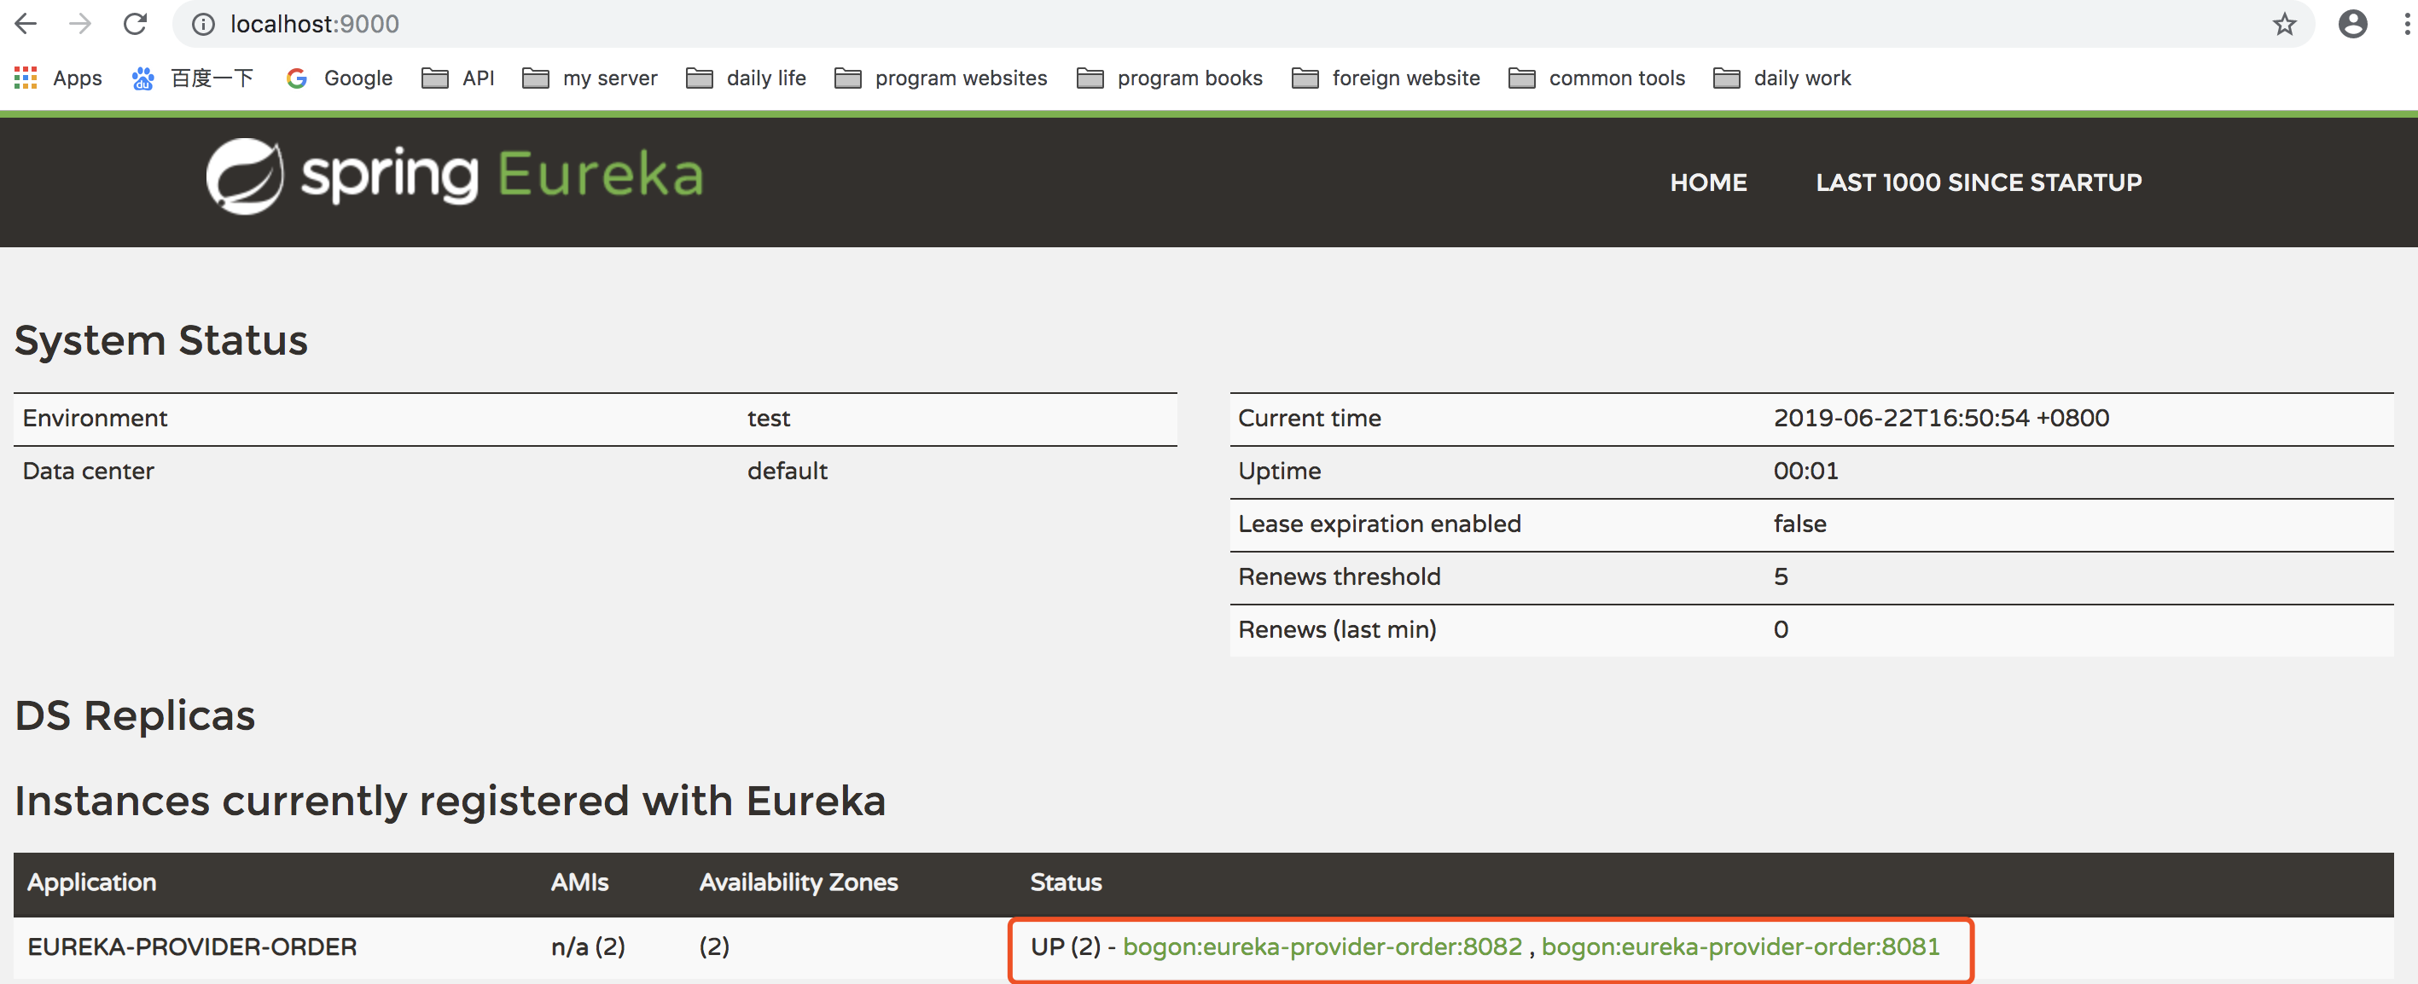Screen dimensions: 2418x984
Task: Reload the page with the refresh icon
Action: tap(135, 24)
